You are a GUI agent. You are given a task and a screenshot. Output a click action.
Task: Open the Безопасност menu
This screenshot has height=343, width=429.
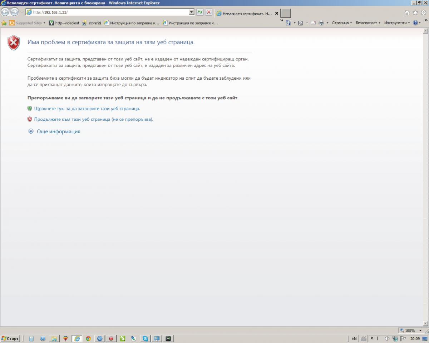coord(368,23)
